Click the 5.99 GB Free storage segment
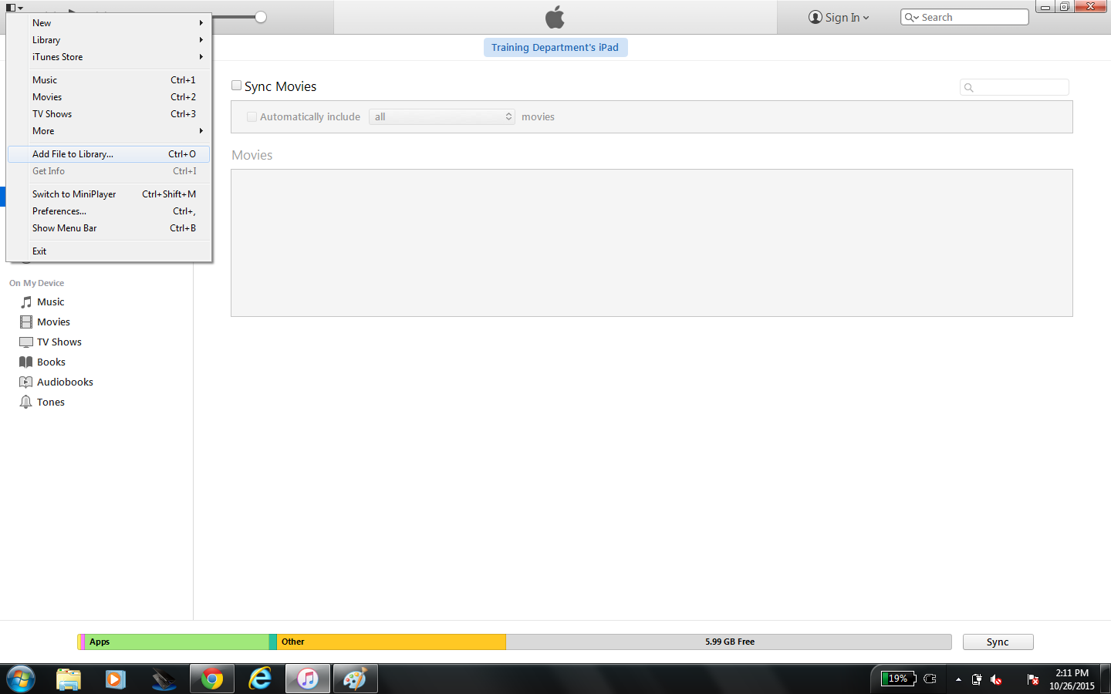Viewport: 1111px width, 694px height. (729, 642)
